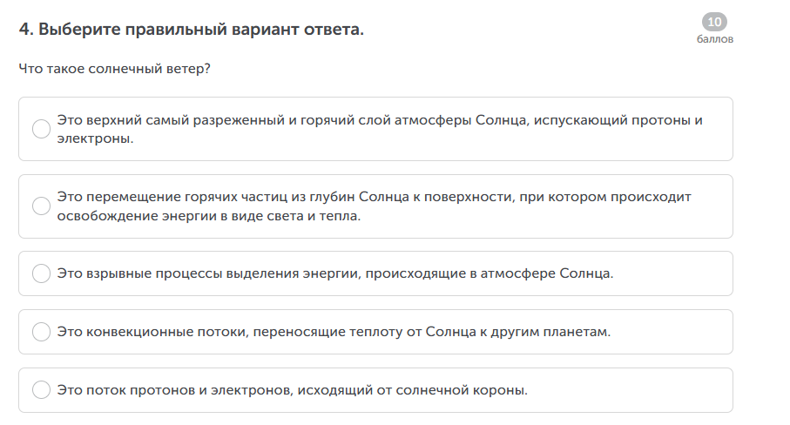The height and width of the screenshot is (425, 790).
Task: Click the "баллов" label under the badge
Action: [715, 39]
